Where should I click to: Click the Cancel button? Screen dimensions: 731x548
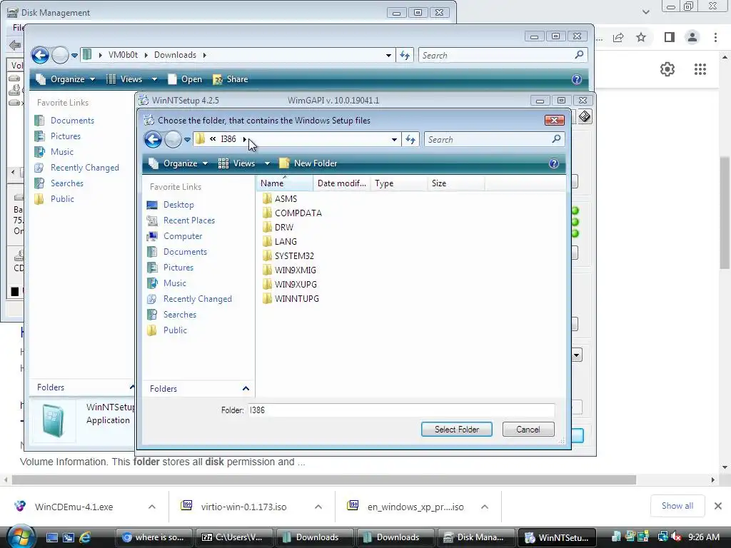click(x=528, y=429)
